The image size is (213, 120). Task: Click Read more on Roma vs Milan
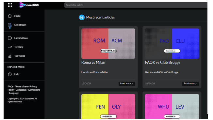coord(127,84)
